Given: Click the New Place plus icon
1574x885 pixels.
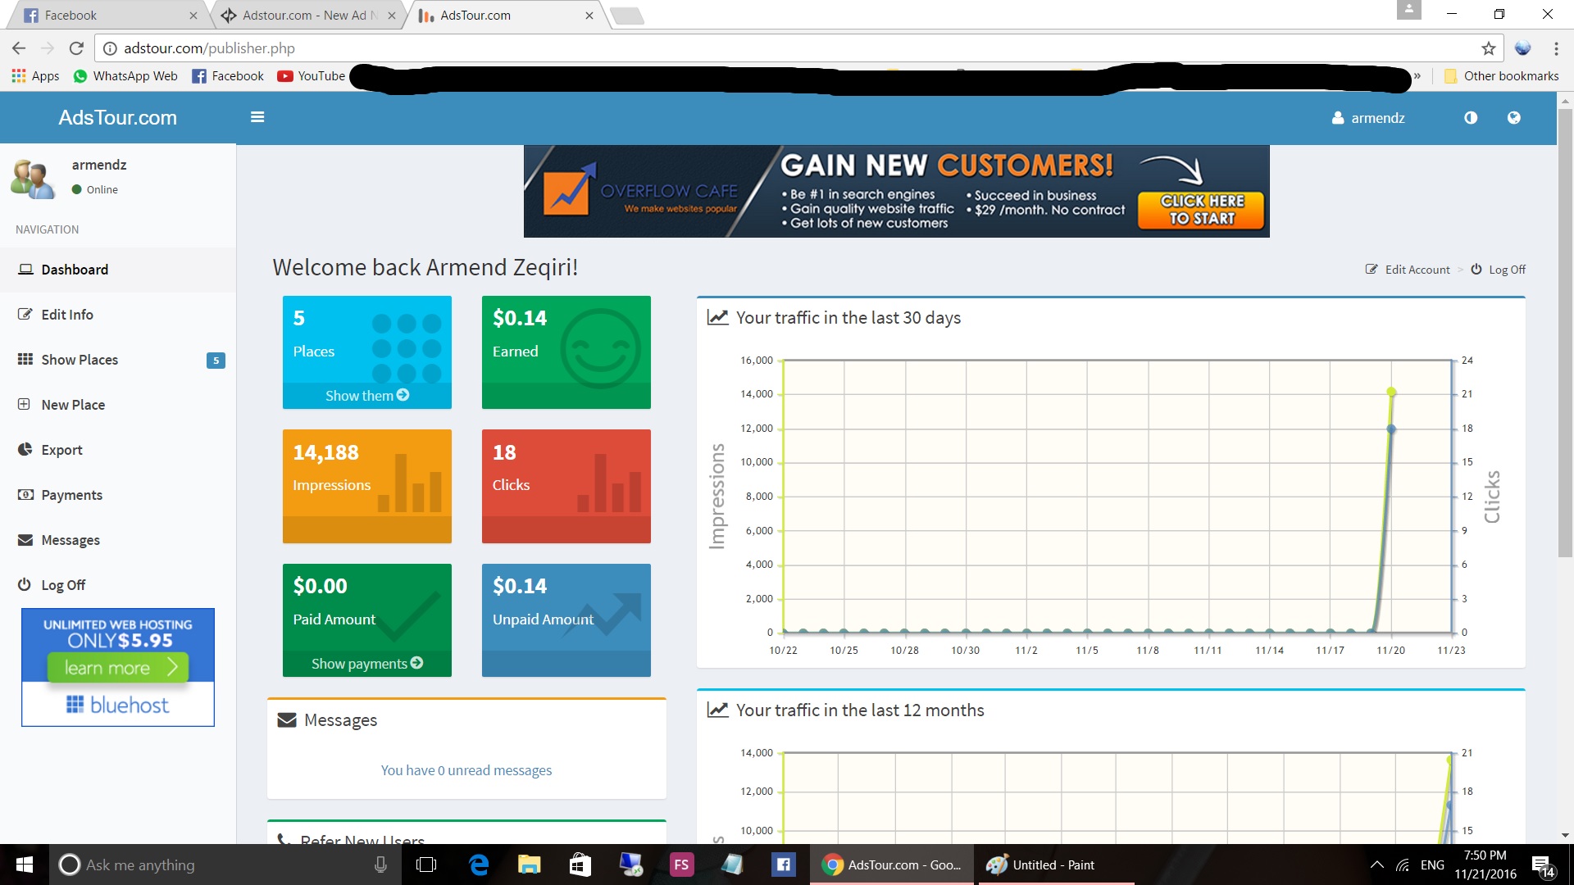Looking at the screenshot, I should [x=25, y=405].
